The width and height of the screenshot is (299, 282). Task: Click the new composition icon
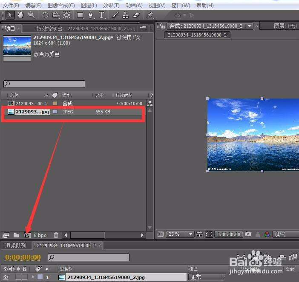pos(27,235)
